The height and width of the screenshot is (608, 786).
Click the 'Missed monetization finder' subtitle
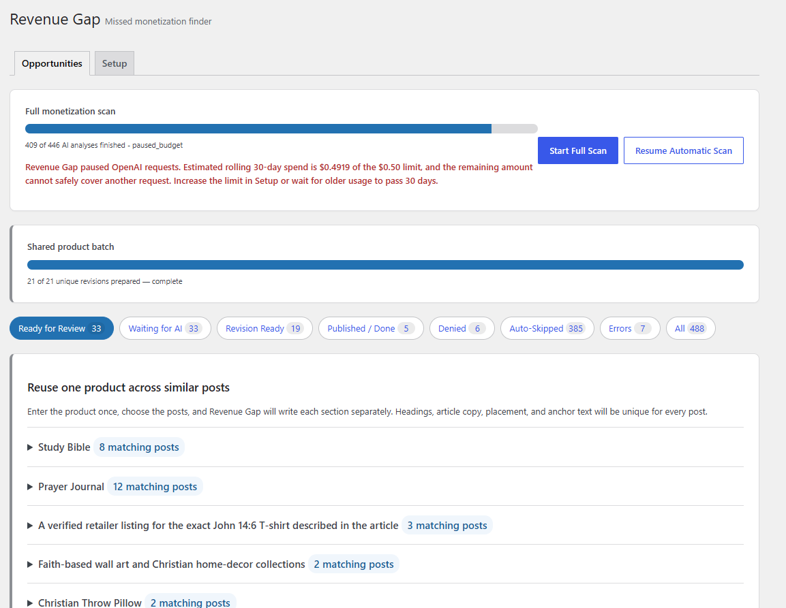click(158, 22)
